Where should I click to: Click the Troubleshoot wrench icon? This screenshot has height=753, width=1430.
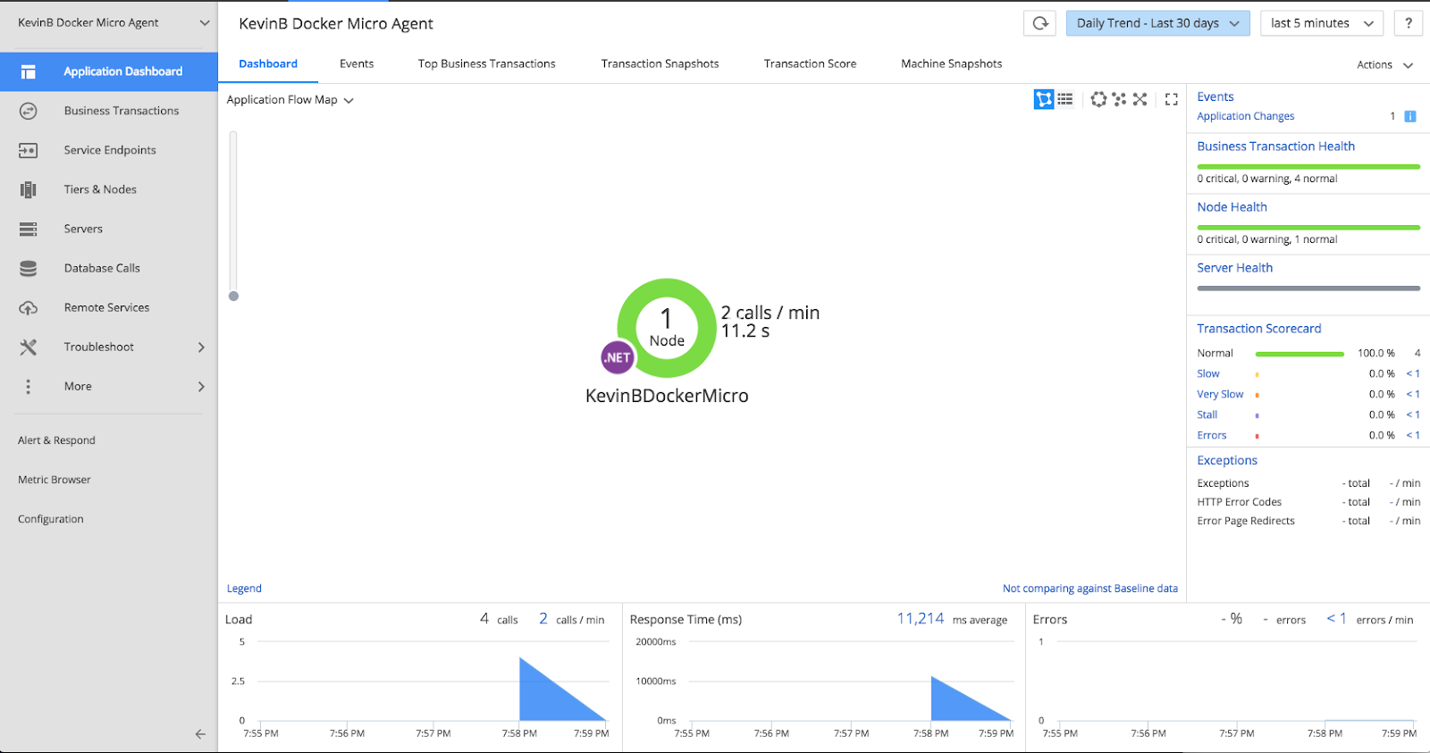click(29, 347)
